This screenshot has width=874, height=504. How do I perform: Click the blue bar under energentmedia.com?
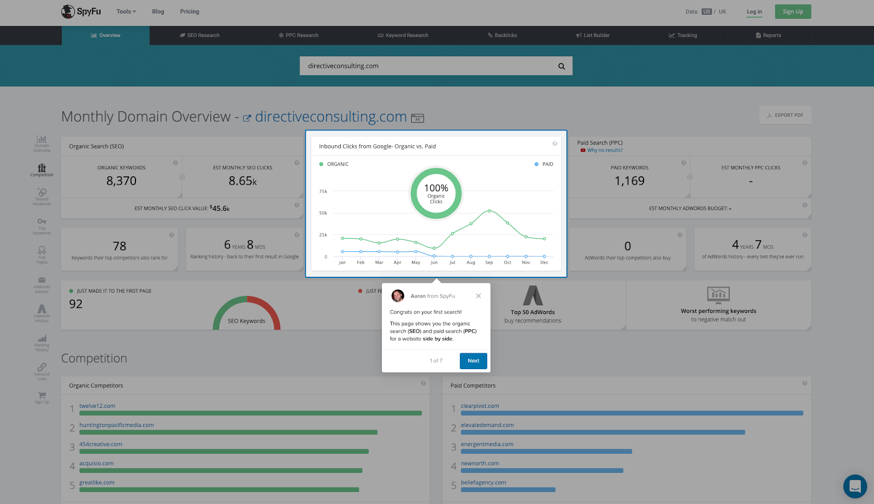(x=546, y=452)
